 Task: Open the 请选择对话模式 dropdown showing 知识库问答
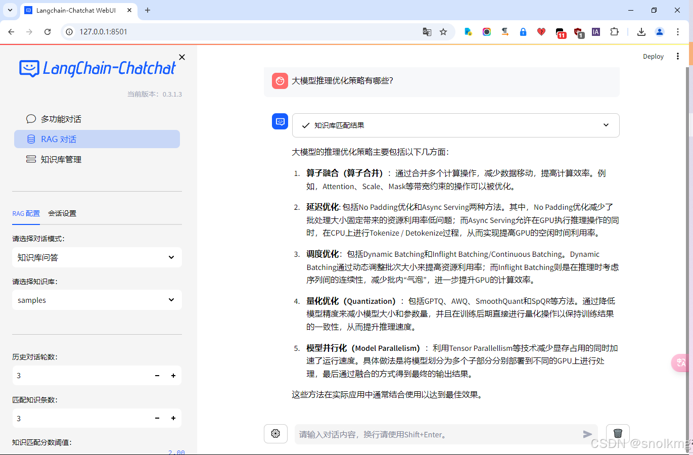tap(97, 257)
